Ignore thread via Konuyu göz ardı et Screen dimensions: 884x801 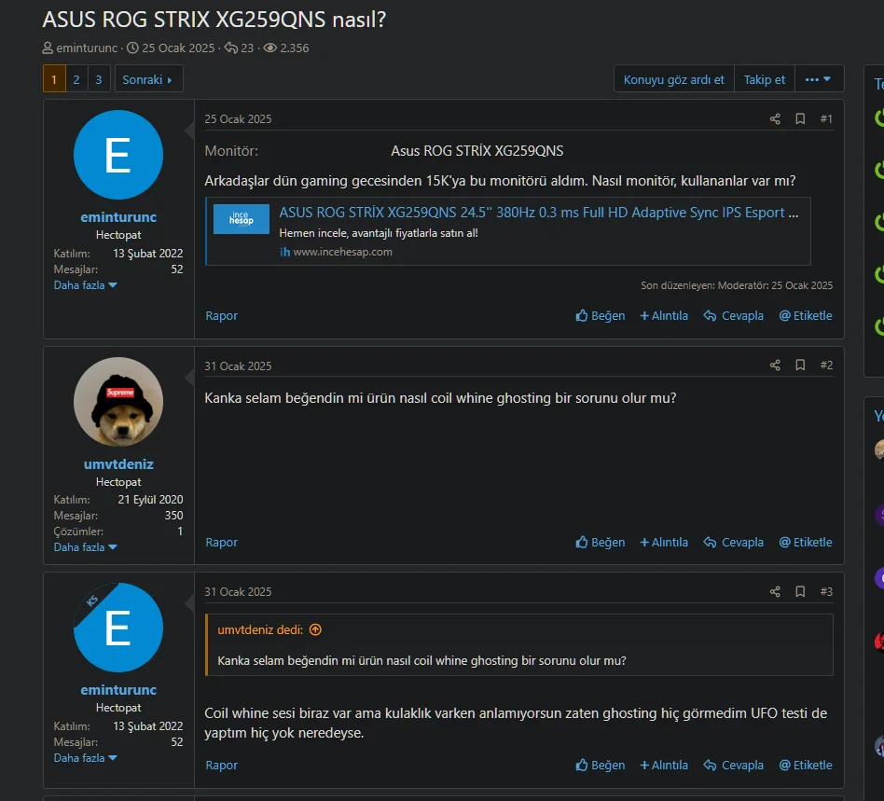click(x=673, y=79)
